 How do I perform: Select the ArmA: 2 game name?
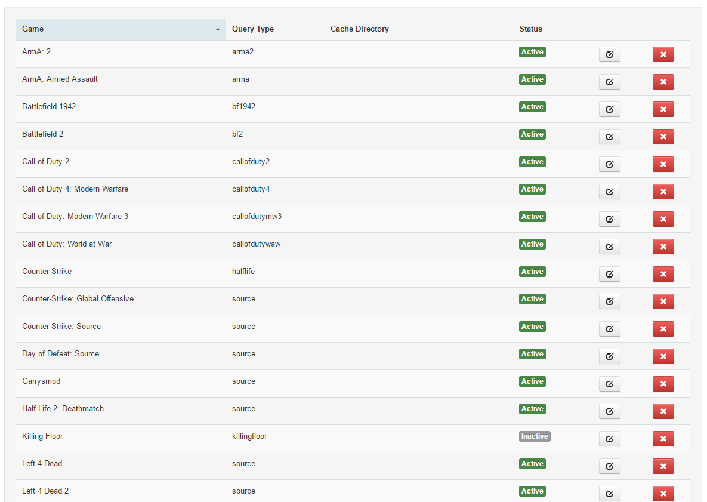pos(36,52)
